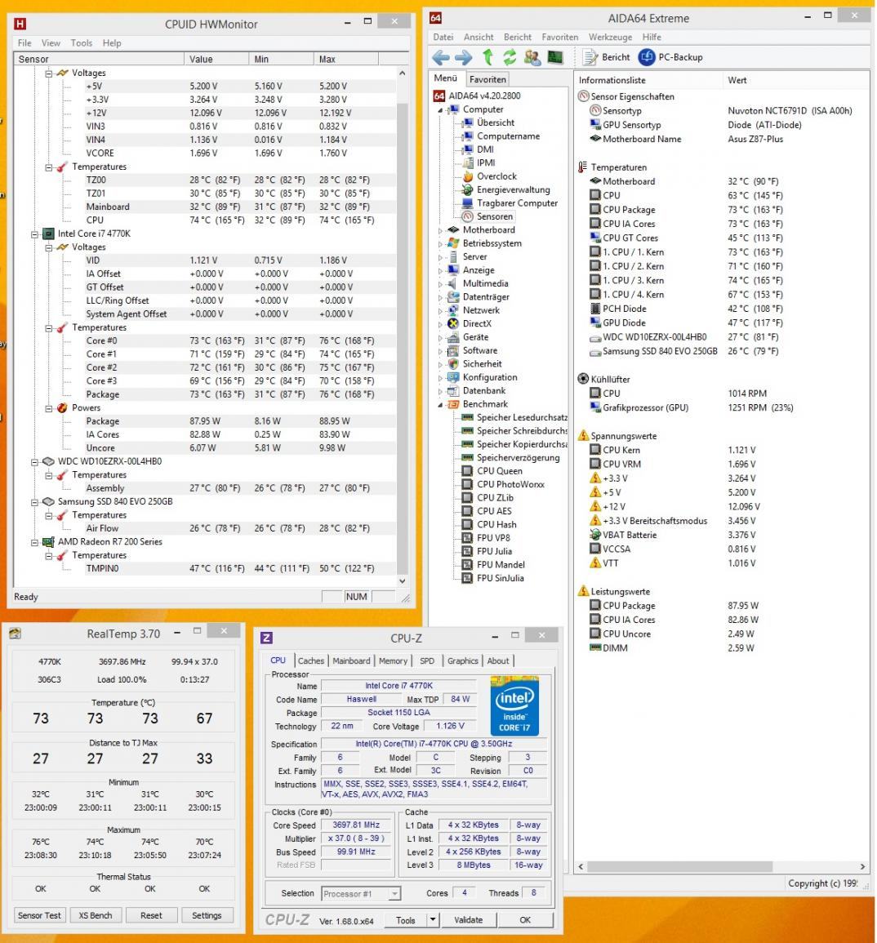This screenshot has height=943, width=877.
Task: Click VCORE value 1.696 V in HWMonitor
Action: tap(203, 153)
